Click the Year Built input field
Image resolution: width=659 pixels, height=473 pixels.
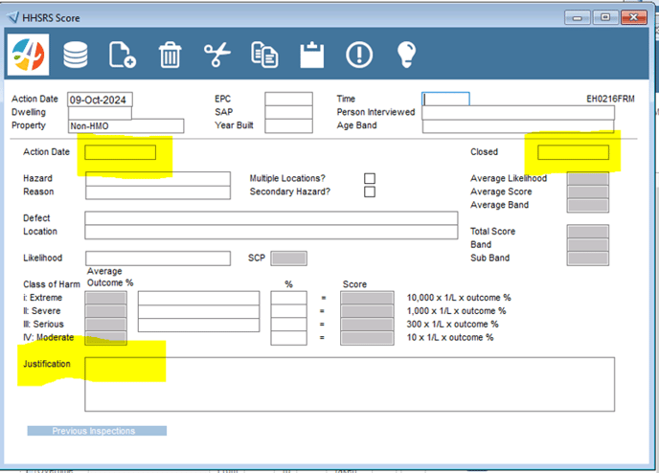[288, 126]
